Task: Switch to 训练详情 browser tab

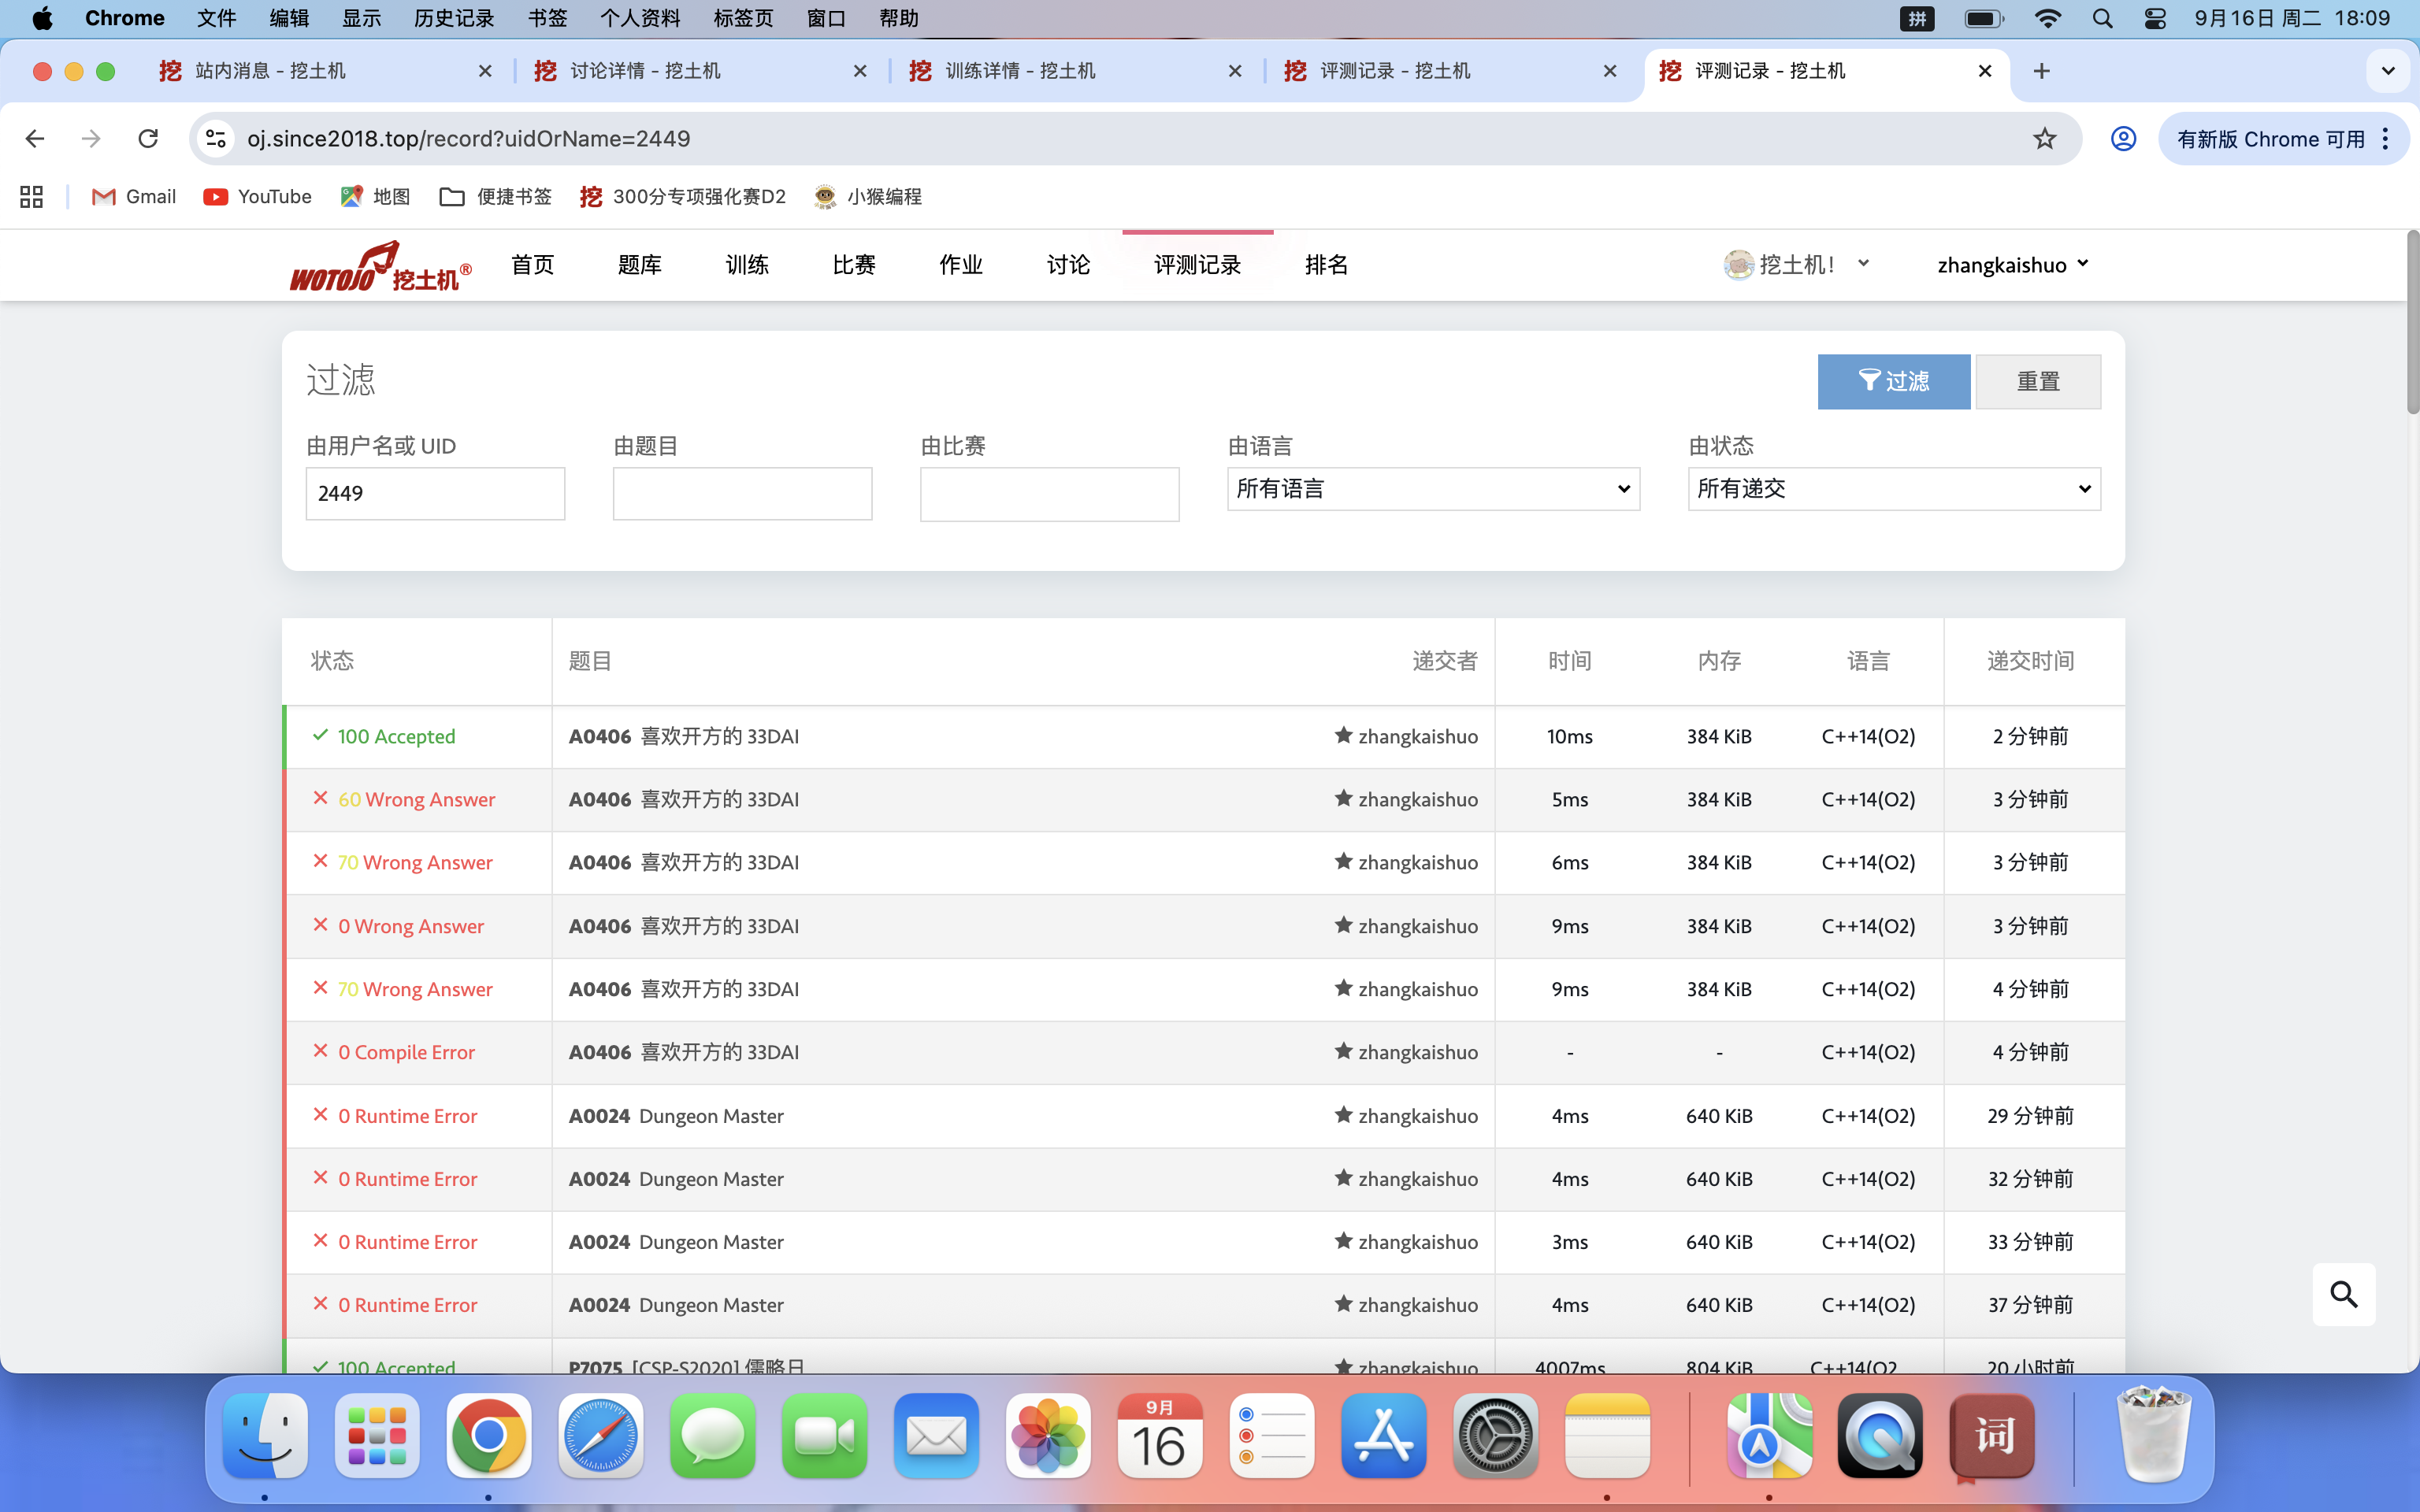Action: pyautogui.click(x=1020, y=71)
